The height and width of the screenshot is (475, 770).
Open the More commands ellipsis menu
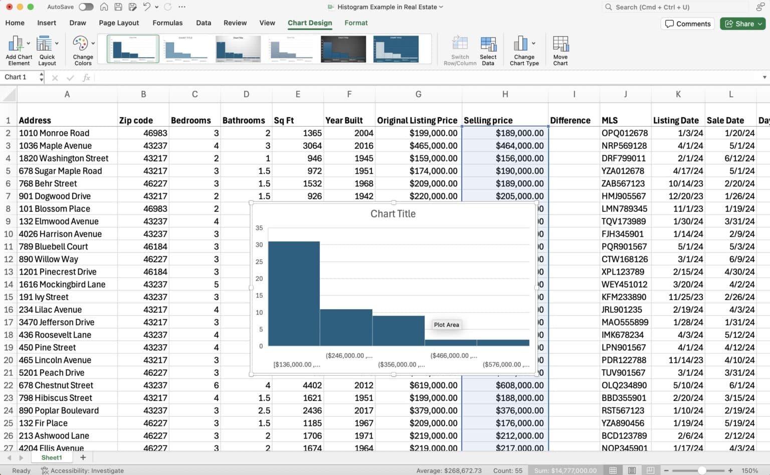click(181, 7)
